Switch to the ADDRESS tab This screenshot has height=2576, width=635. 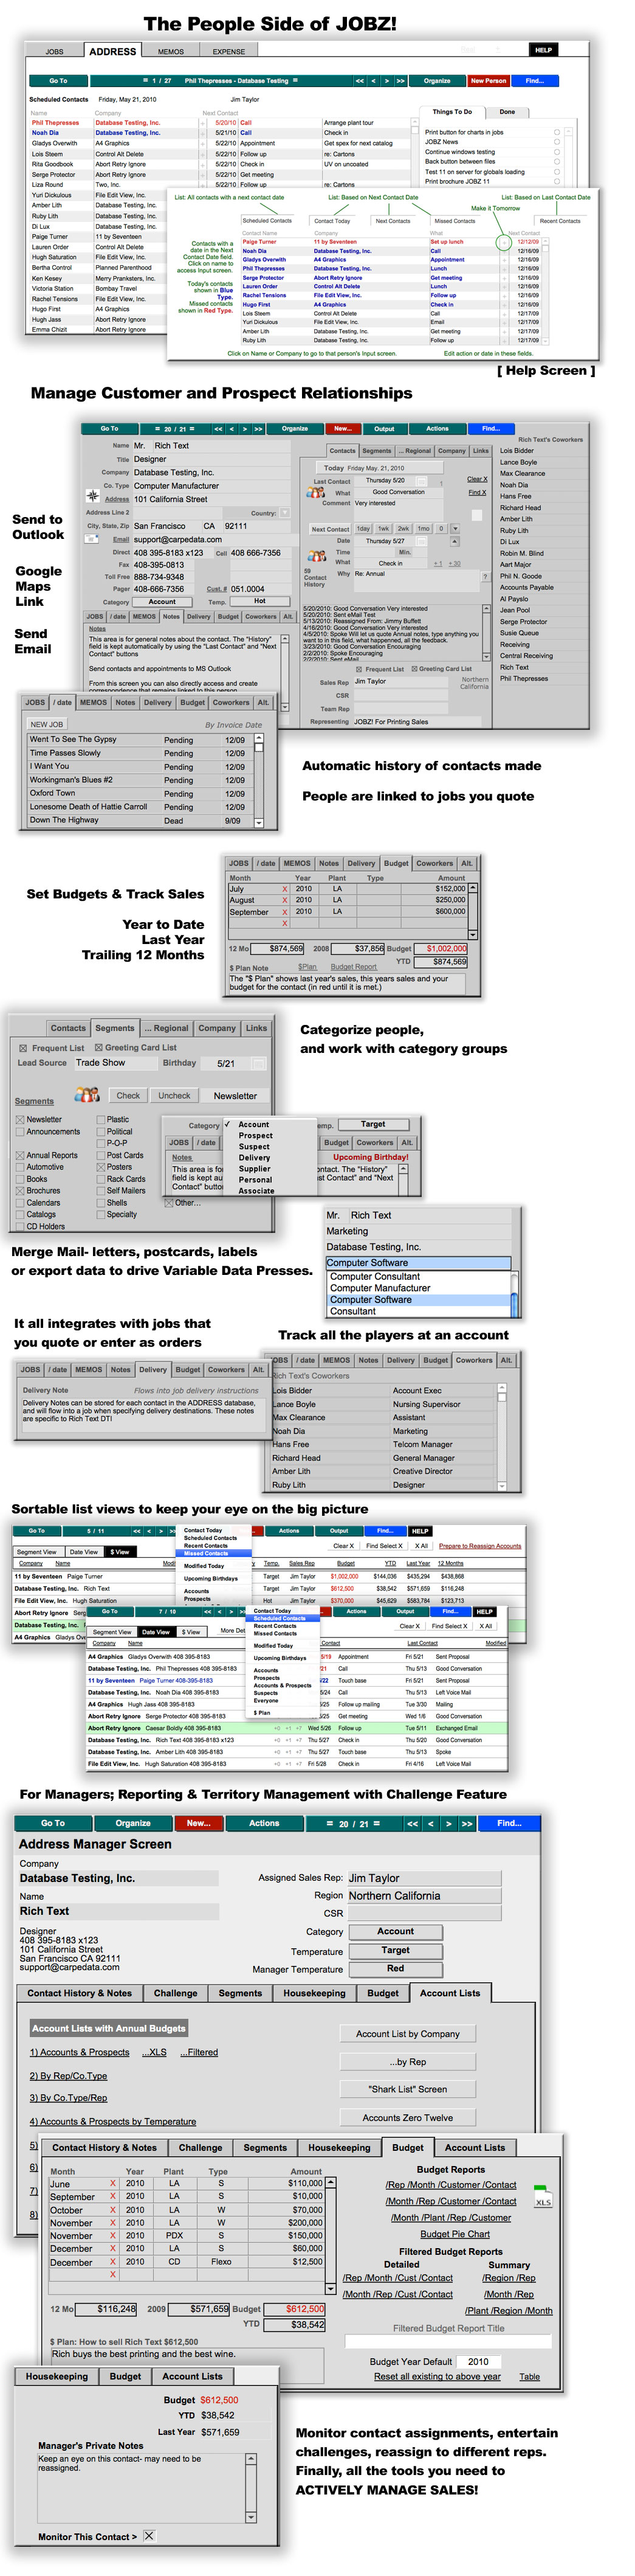point(113,51)
